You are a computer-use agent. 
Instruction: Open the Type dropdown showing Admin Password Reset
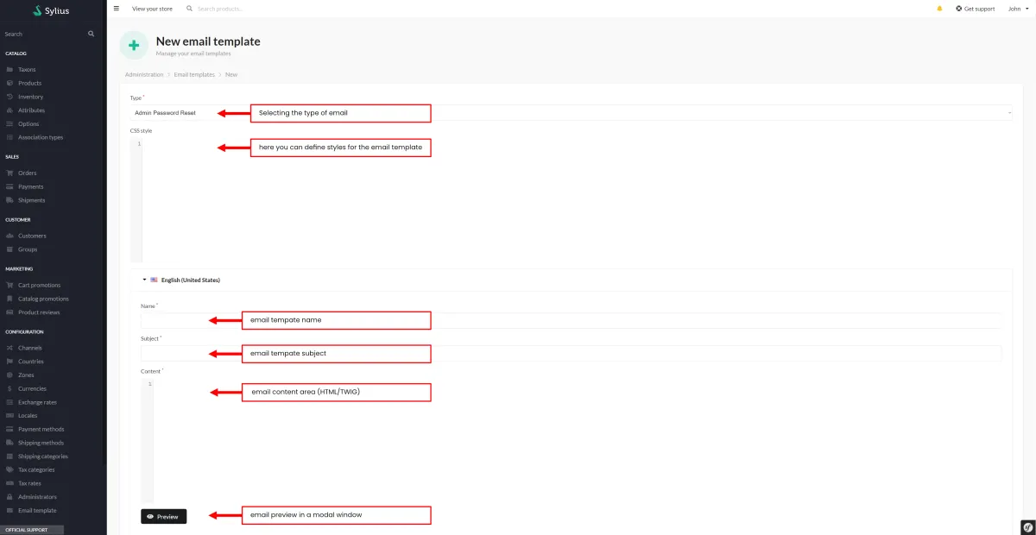pos(570,113)
